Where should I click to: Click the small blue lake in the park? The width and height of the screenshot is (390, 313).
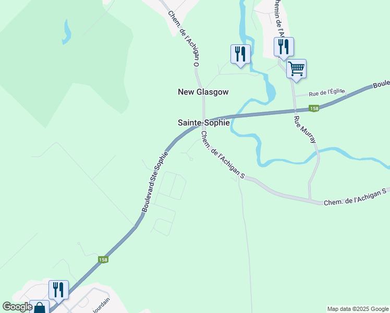(x=66, y=33)
